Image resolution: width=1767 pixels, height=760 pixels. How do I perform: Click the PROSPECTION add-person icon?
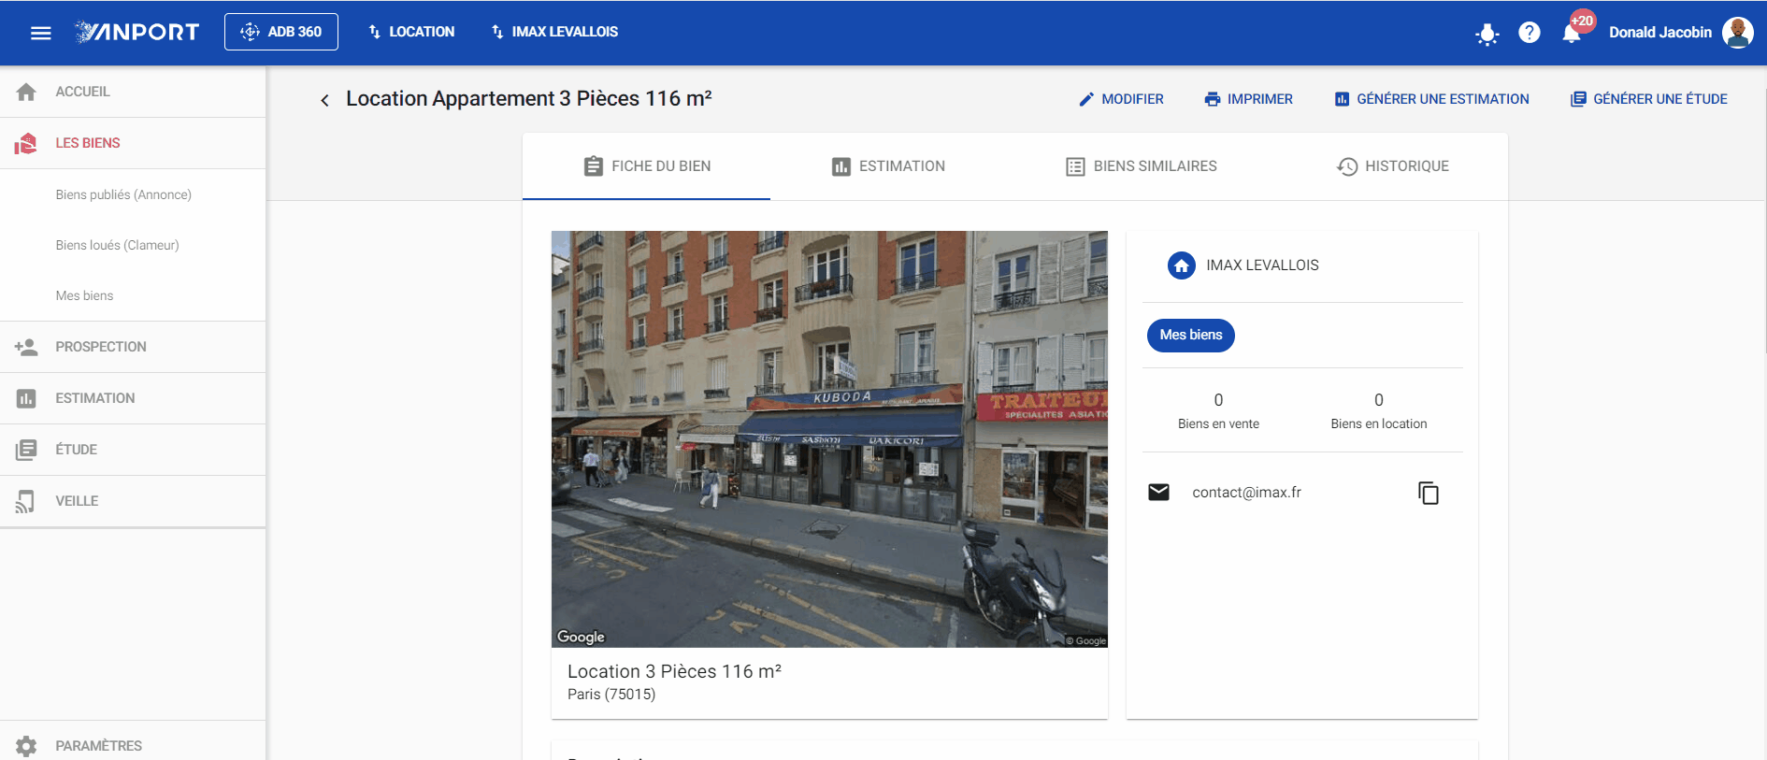point(26,347)
